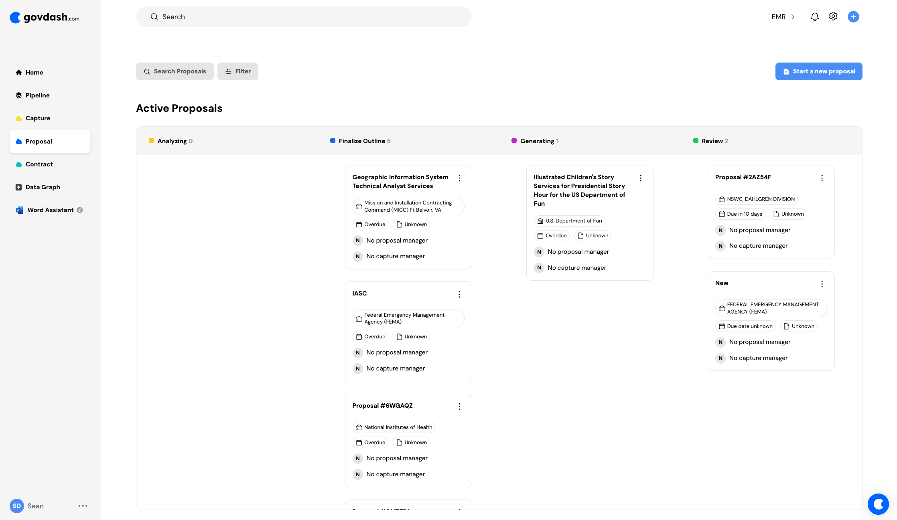
Task: Open the Filter panel
Action: (237, 71)
